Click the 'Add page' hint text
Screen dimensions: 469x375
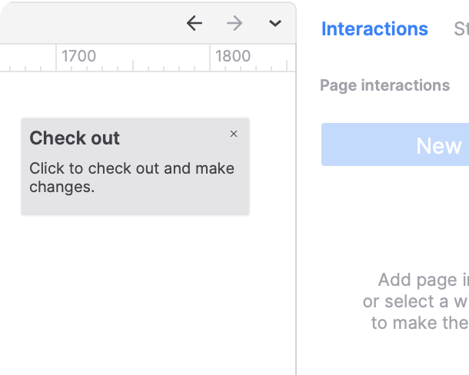[x=423, y=280]
